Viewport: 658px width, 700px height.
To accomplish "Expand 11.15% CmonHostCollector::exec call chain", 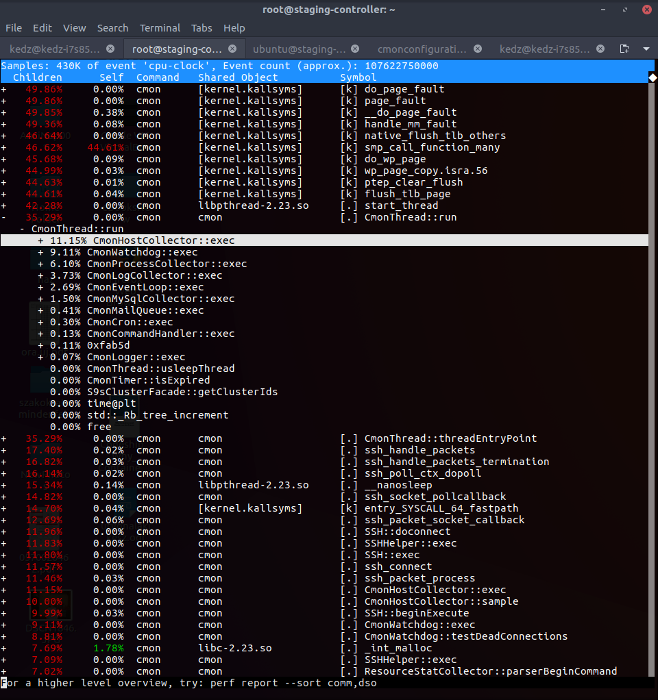I will (40, 240).
